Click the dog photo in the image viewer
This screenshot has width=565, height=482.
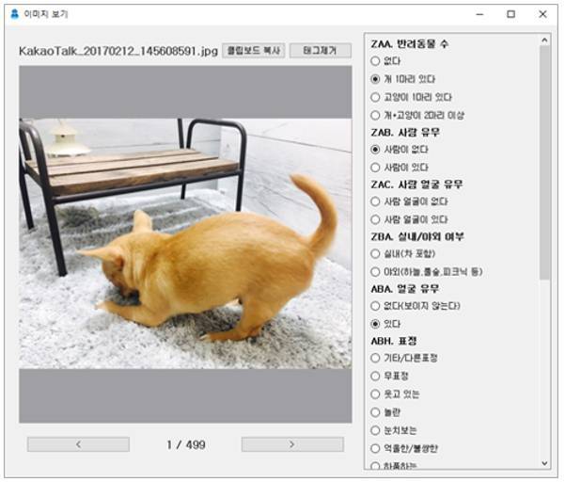coord(185,244)
